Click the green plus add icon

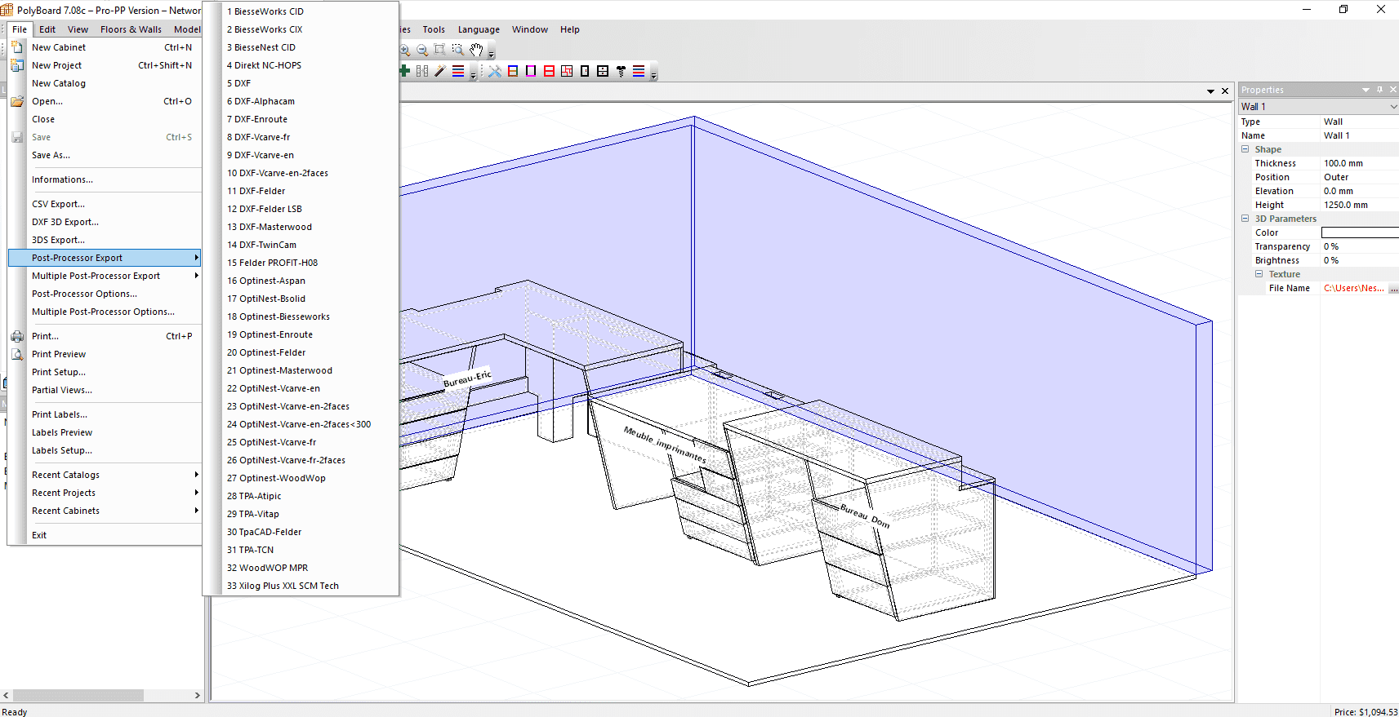[x=404, y=71]
